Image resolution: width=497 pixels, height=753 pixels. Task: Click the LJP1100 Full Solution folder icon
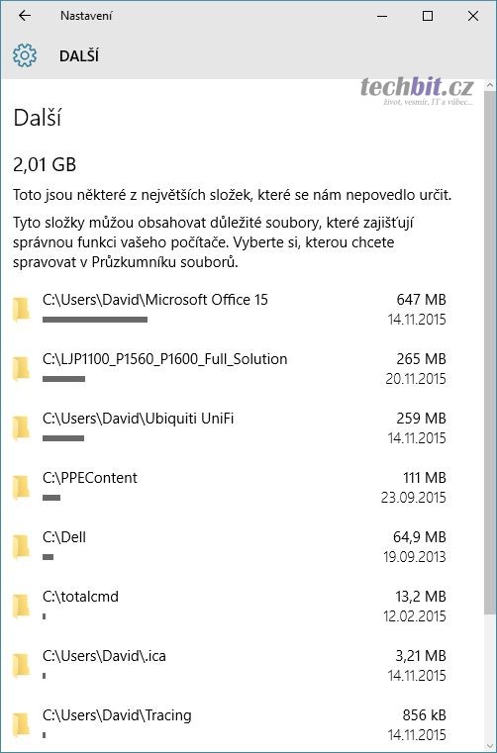21,369
